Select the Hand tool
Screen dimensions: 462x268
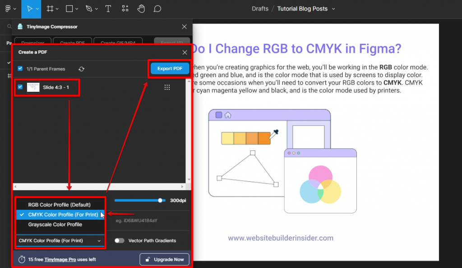pos(141,9)
